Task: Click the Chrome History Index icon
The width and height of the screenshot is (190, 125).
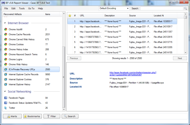Action: 6,49
